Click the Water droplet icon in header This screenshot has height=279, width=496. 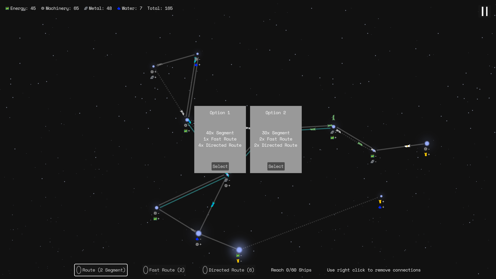tap(119, 8)
